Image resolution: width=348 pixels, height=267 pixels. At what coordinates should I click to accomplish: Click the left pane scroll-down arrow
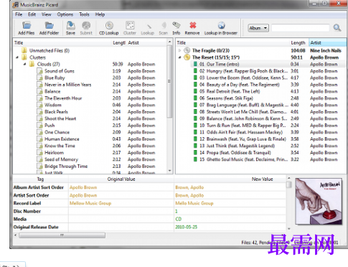[169, 171]
